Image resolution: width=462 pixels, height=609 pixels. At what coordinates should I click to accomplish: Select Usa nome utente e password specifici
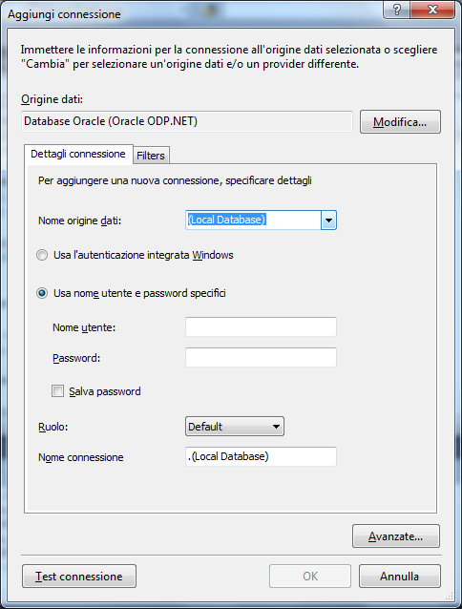coord(42,293)
